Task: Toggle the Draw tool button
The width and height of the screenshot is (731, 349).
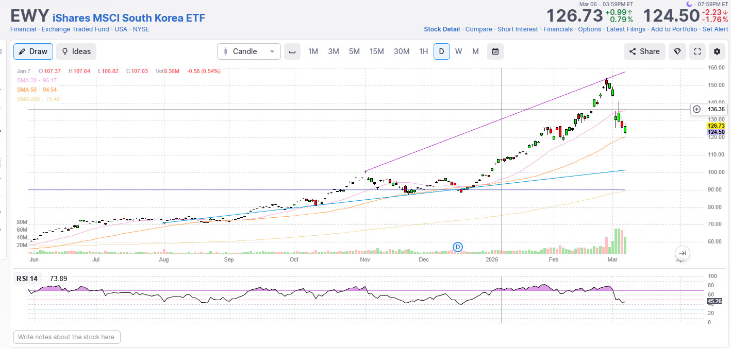Action: pyautogui.click(x=34, y=51)
